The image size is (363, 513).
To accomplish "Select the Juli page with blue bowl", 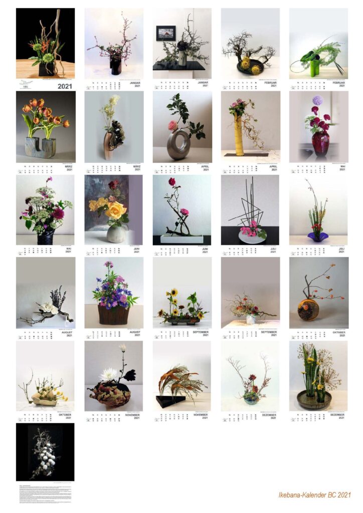I will point(318,215).
